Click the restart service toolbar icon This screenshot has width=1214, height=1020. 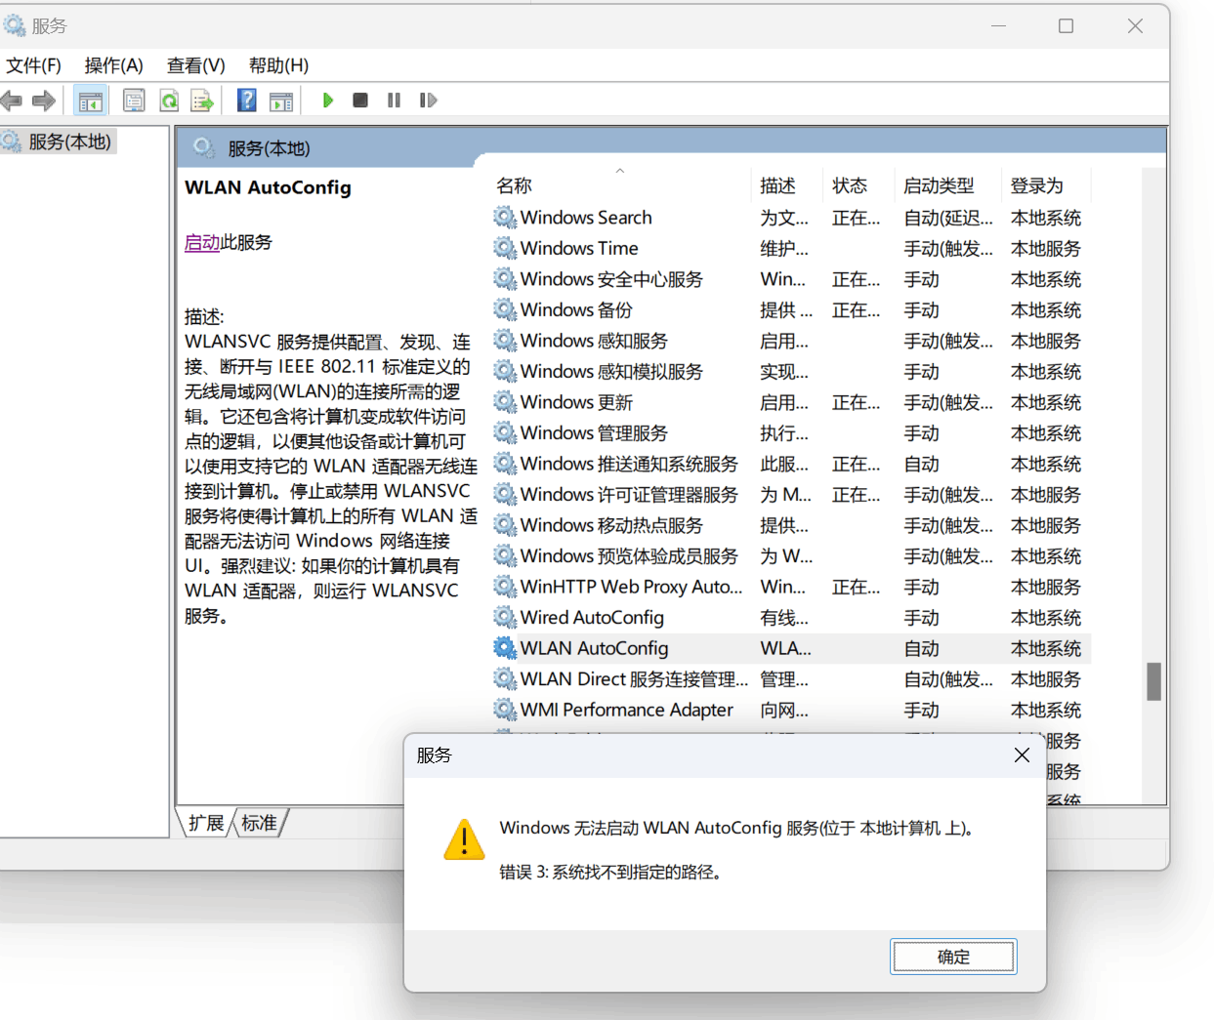point(428,101)
